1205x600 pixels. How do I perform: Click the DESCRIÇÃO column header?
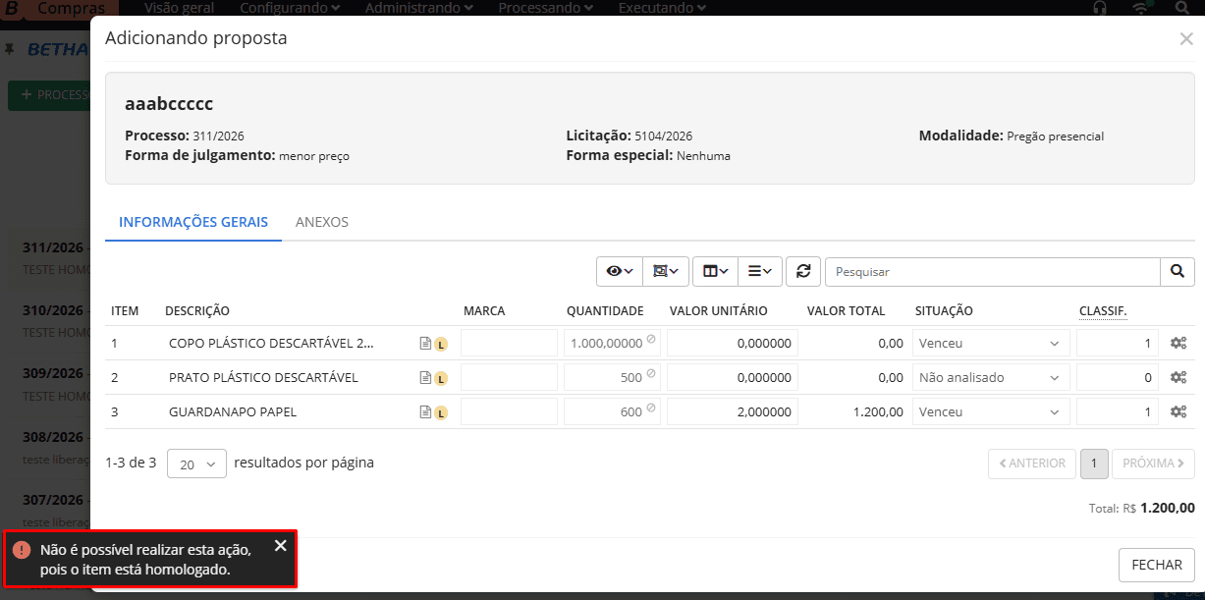click(197, 311)
